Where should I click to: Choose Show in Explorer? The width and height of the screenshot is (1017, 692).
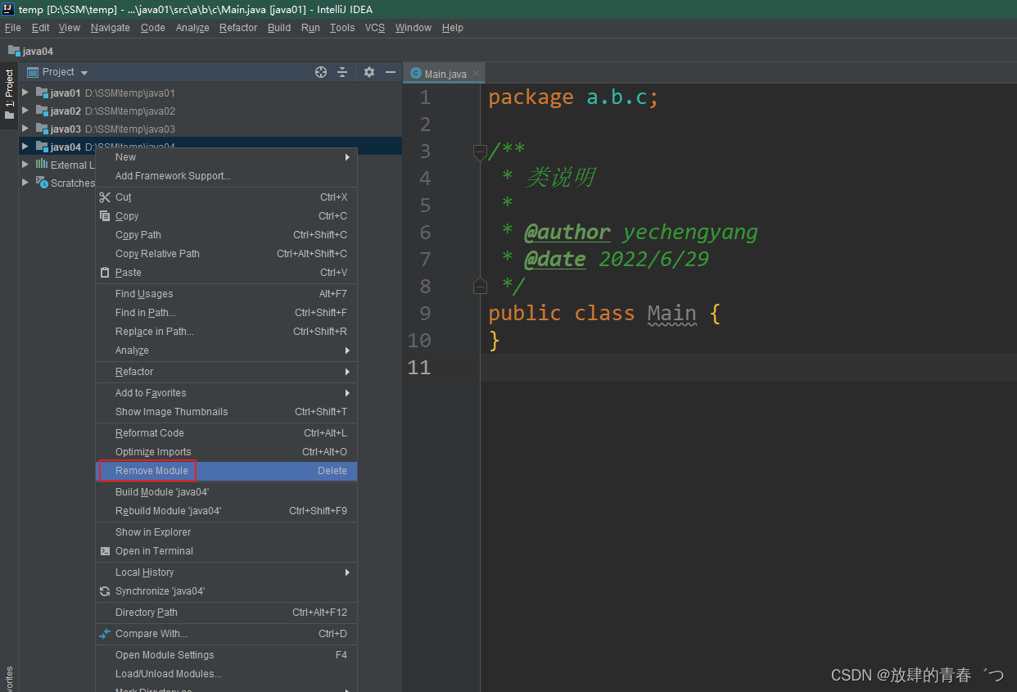tap(226, 532)
